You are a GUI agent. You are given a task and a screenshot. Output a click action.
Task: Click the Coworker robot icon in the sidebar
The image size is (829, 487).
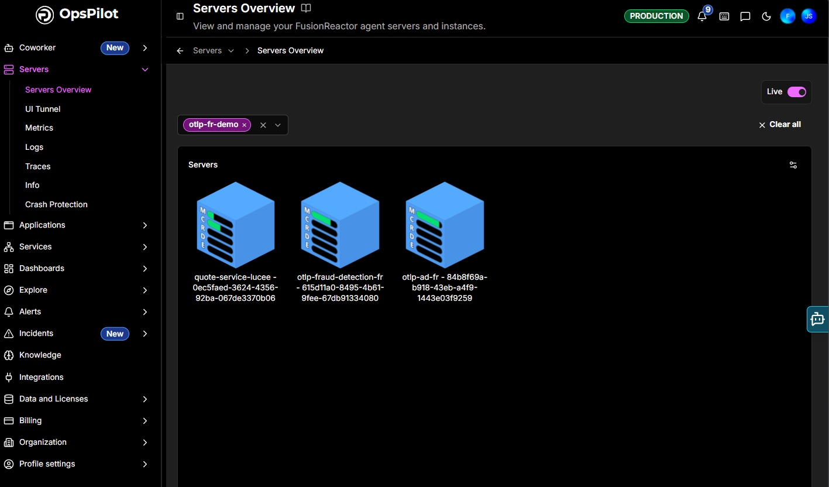point(9,48)
